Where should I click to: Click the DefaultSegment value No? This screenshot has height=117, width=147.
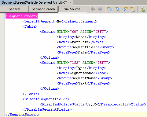(x=59, y=21)
